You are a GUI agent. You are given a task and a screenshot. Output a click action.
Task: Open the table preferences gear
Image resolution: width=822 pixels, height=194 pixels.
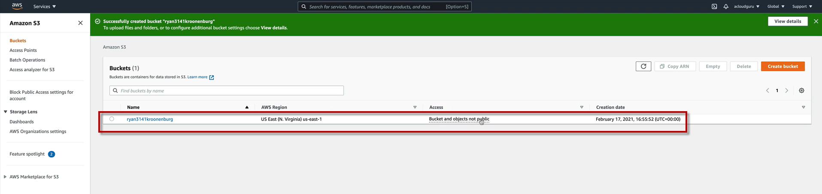(801, 91)
